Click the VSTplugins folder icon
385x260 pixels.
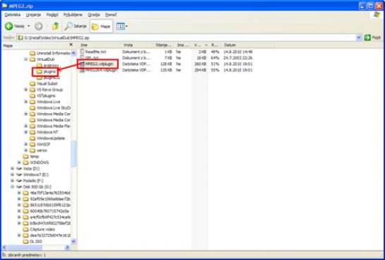32,96
